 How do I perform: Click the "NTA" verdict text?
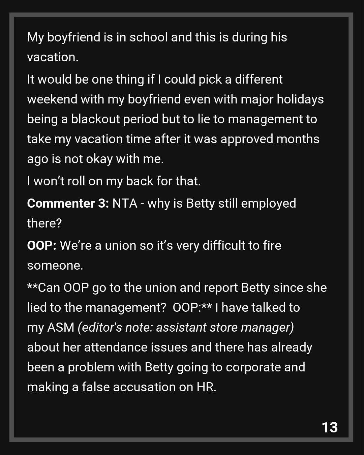pyautogui.click(x=125, y=203)
